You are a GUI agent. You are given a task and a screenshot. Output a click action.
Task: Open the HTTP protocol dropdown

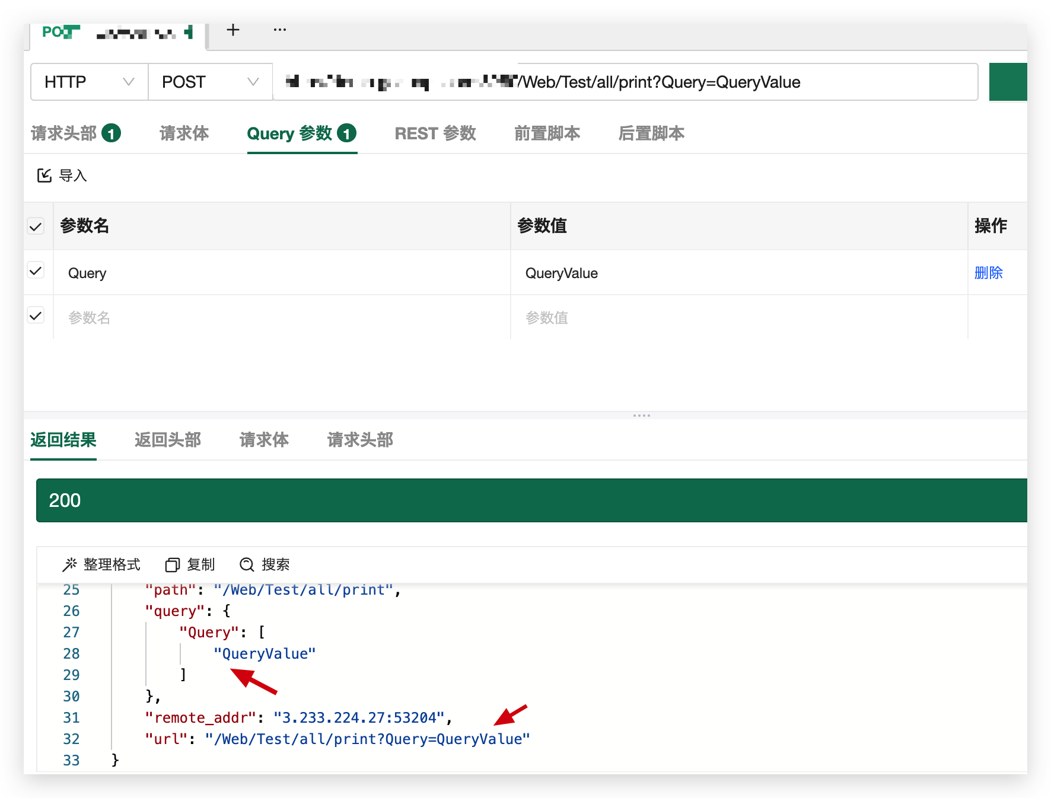pyautogui.click(x=90, y=82)
